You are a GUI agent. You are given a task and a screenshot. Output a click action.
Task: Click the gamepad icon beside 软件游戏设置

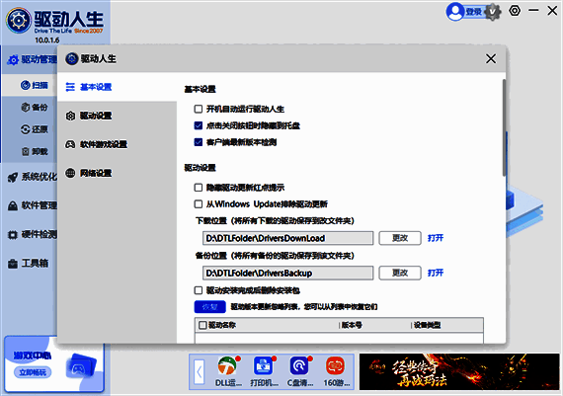(70, 144)
